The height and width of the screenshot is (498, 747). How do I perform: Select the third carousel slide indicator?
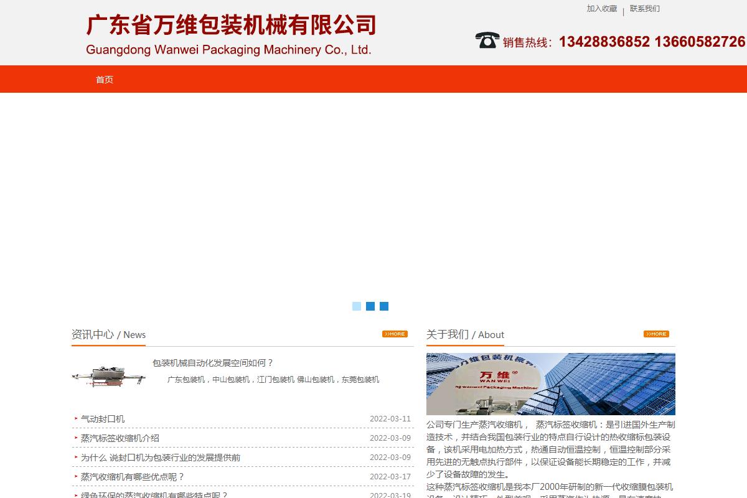tap(384, 306)
